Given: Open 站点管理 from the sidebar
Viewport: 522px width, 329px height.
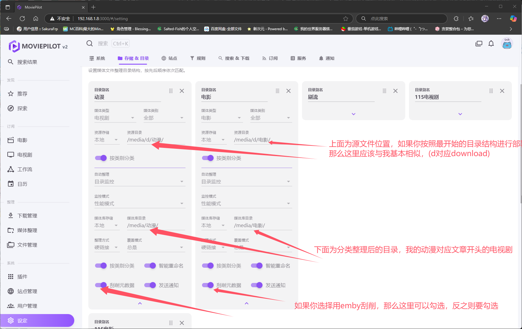Looking at the screenshot, I should tap(27, 291).
